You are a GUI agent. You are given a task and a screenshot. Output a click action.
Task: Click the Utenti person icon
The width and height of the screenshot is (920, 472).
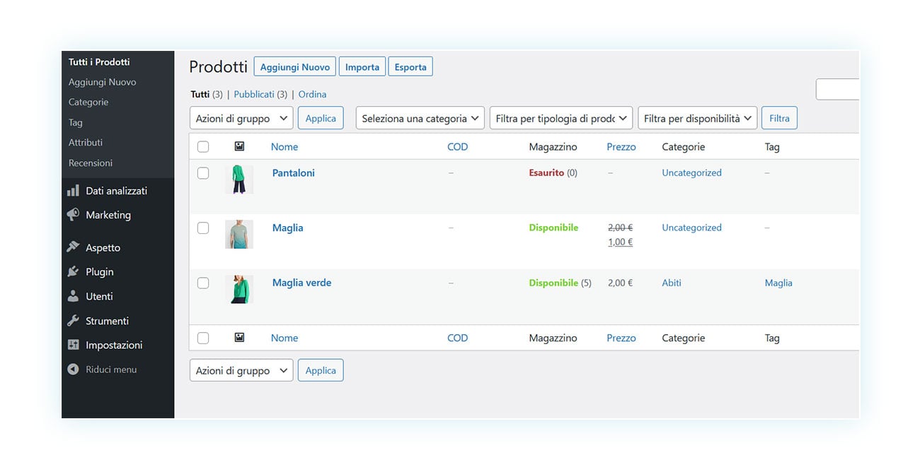(x=73, y=296)
